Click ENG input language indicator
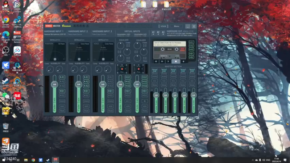 pyautogui.click(x=268, y=160)
